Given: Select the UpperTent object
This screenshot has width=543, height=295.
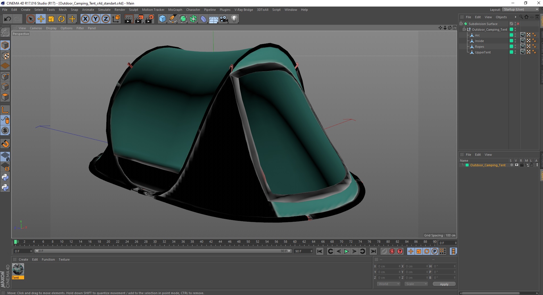Looking at the screenshot, I should pyautogui.click(x=483, y=52).
